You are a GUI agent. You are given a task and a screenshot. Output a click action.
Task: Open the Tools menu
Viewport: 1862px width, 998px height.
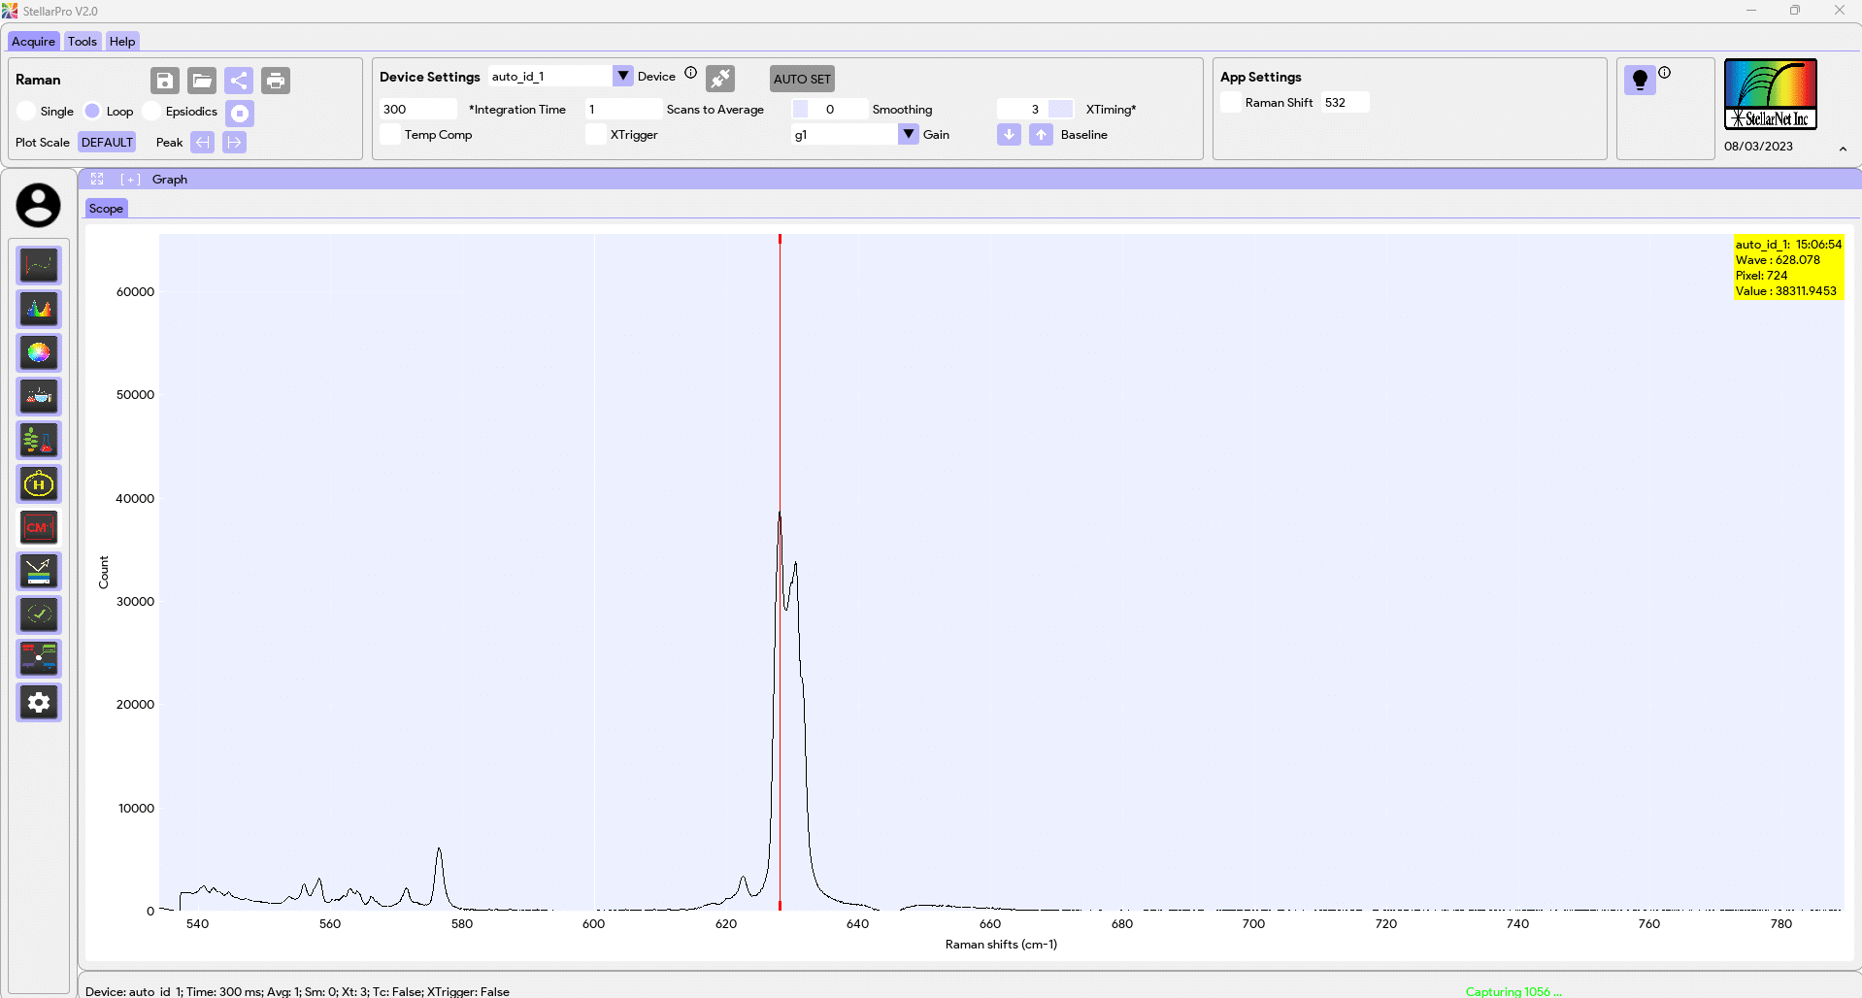click(x=83, y=42)
